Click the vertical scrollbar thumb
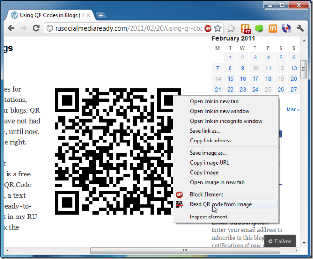The image size is (313, 259). coord(304,69)
